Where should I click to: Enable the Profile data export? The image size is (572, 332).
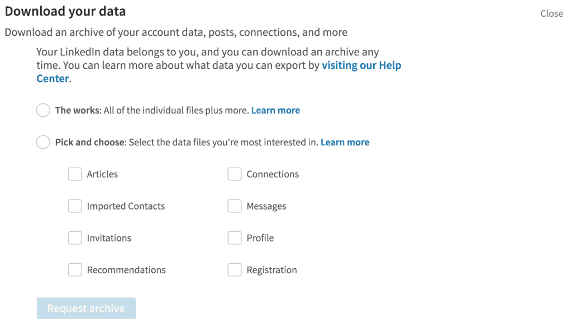click(x=234, y=238)
